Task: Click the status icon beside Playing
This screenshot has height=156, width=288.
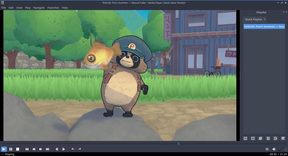Action: 2,154
